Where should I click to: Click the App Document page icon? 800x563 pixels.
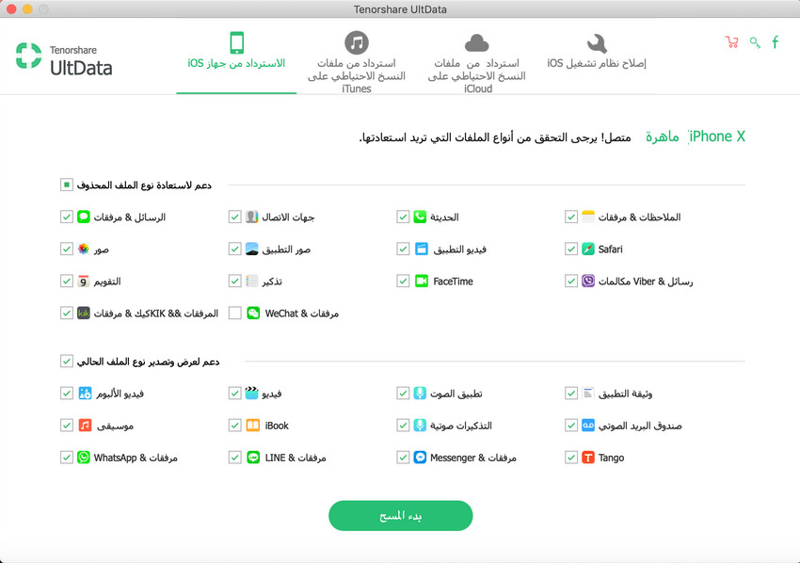click(x=588, y=394)
